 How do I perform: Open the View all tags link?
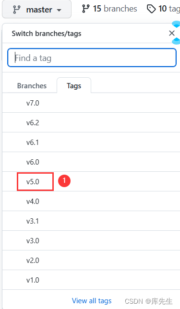[92, 301]
